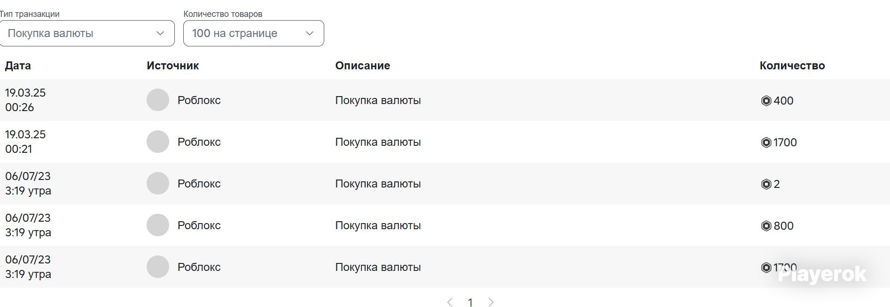
Task: Open the 'Роблокс' source in the 2 Robux row
Action: pyautogui.click(x=199, y=184)
